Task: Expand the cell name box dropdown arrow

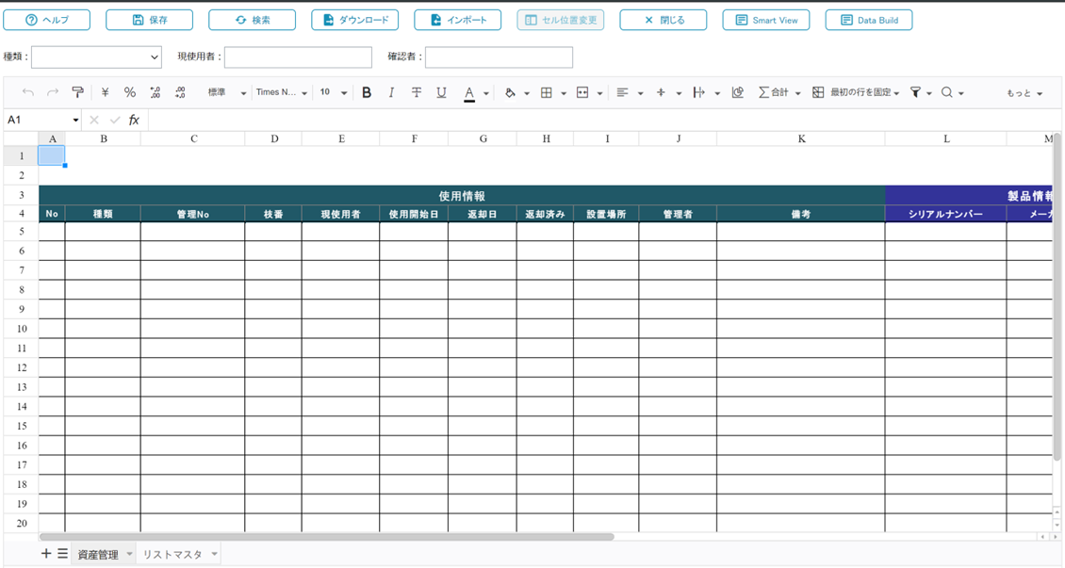Action: [75, 121]
